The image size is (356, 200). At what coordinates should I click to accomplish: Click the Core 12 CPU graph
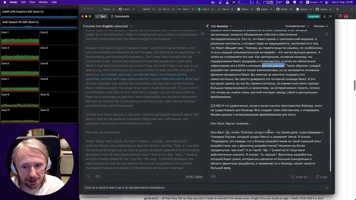coord(59,116)
